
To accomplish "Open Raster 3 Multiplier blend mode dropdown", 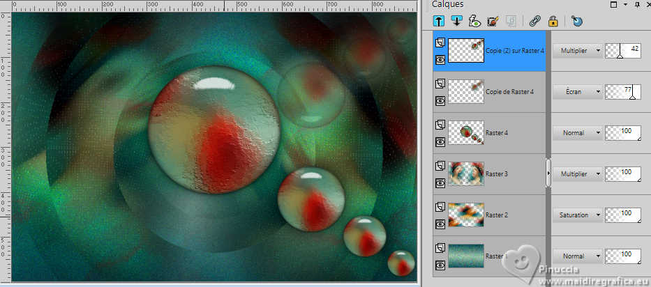I will pos(578,173).
